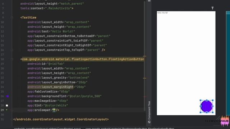Select the purple FAB in design preview
Viewport: 230px width, 129px height.
(207, 106)
